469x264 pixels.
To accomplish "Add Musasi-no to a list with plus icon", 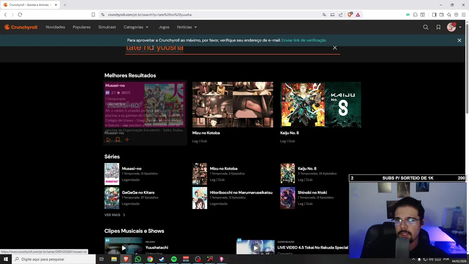I will pyautogui.click(x=127, y=140).
